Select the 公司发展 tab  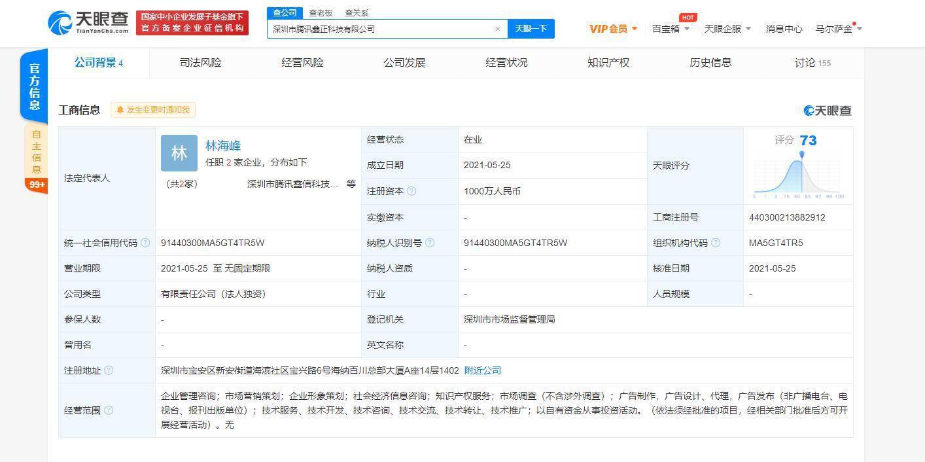(x=405, y=63)
